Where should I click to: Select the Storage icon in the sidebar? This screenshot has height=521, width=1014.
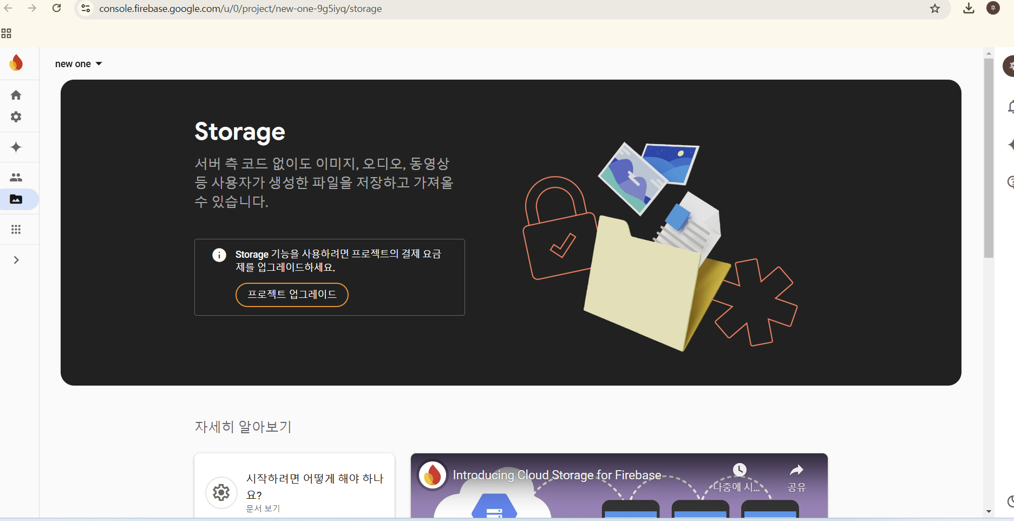(16, 199)
